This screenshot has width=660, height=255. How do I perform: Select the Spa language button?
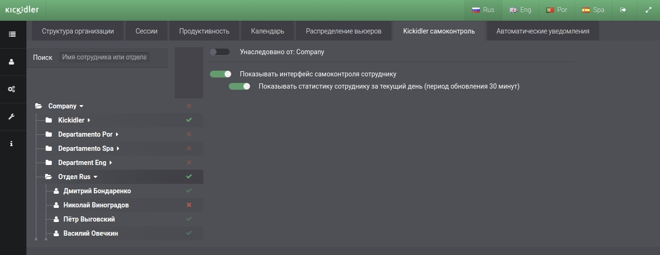593,10
